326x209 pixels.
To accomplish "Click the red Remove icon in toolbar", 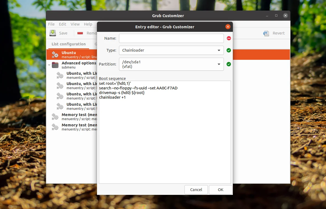I will coord(80,33).
